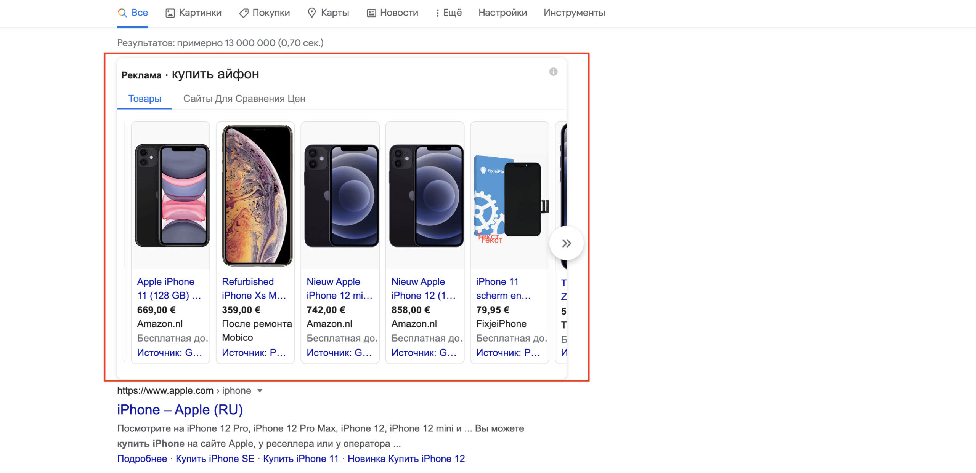The image size is (976, 473).
Task: Open the Картинки tab
Action: pyautogui.click(x=193, y=13)
